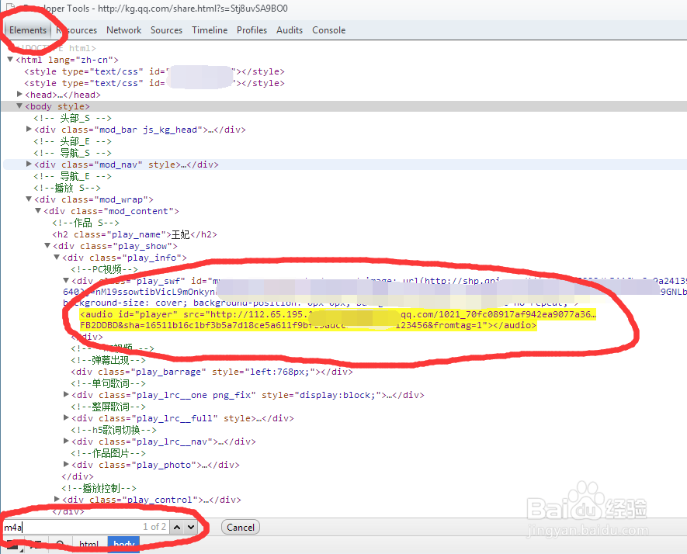Collapse the play_show div
This screenshot has height=554, width=687.
pos(47,246)
